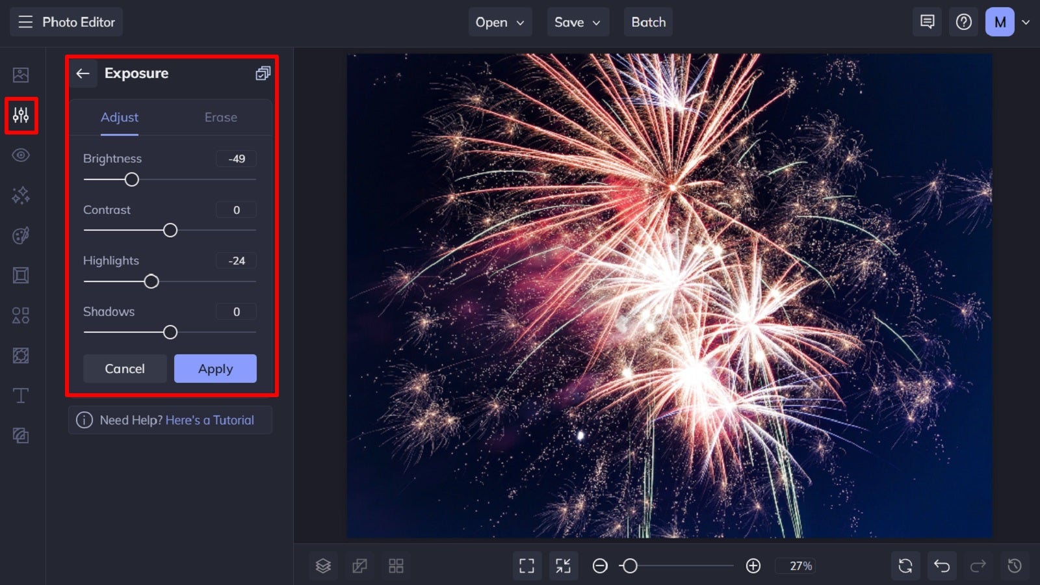Select the Adjust sliders tool in the sidebar
This screenshot has height=585, width=1040.
[21, 116]
